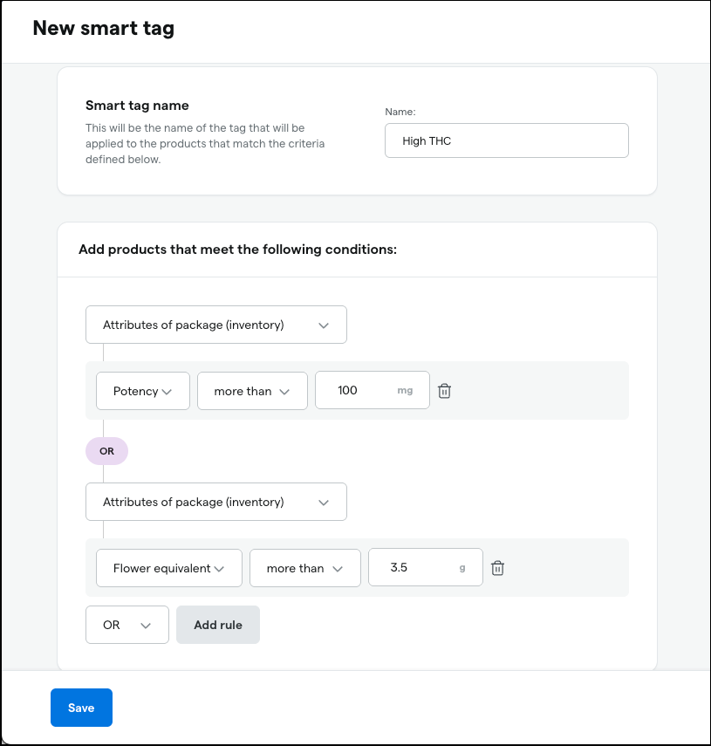Click the purple OR connector badge
Screen dimensions: 711x746
coord(106,451)
